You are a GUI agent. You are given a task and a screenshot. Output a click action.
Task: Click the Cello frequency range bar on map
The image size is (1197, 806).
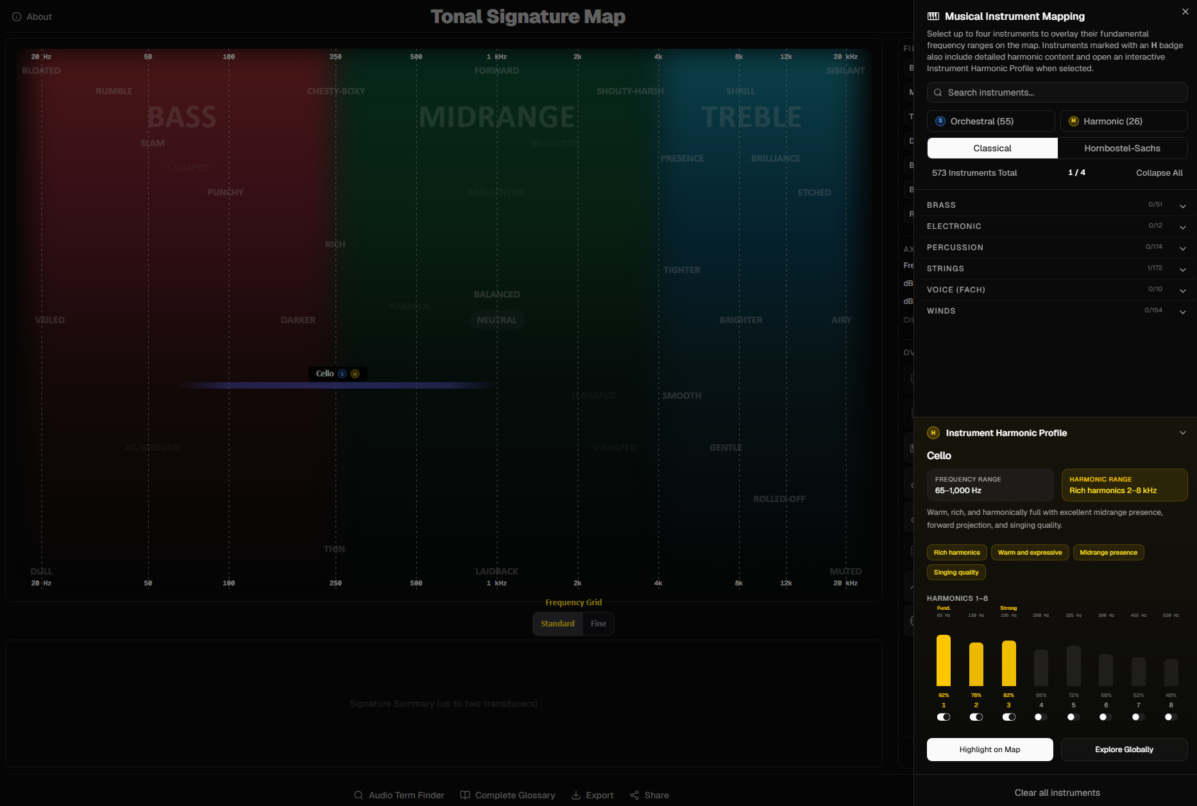339,385
